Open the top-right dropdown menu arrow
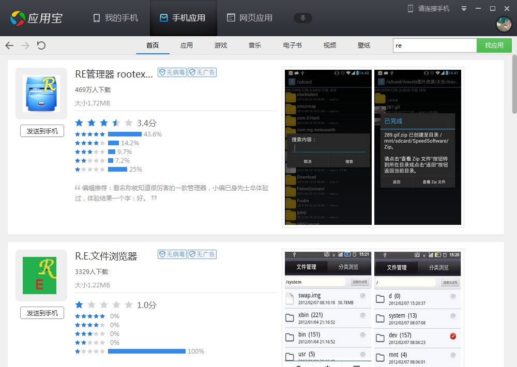 (464, 9)
